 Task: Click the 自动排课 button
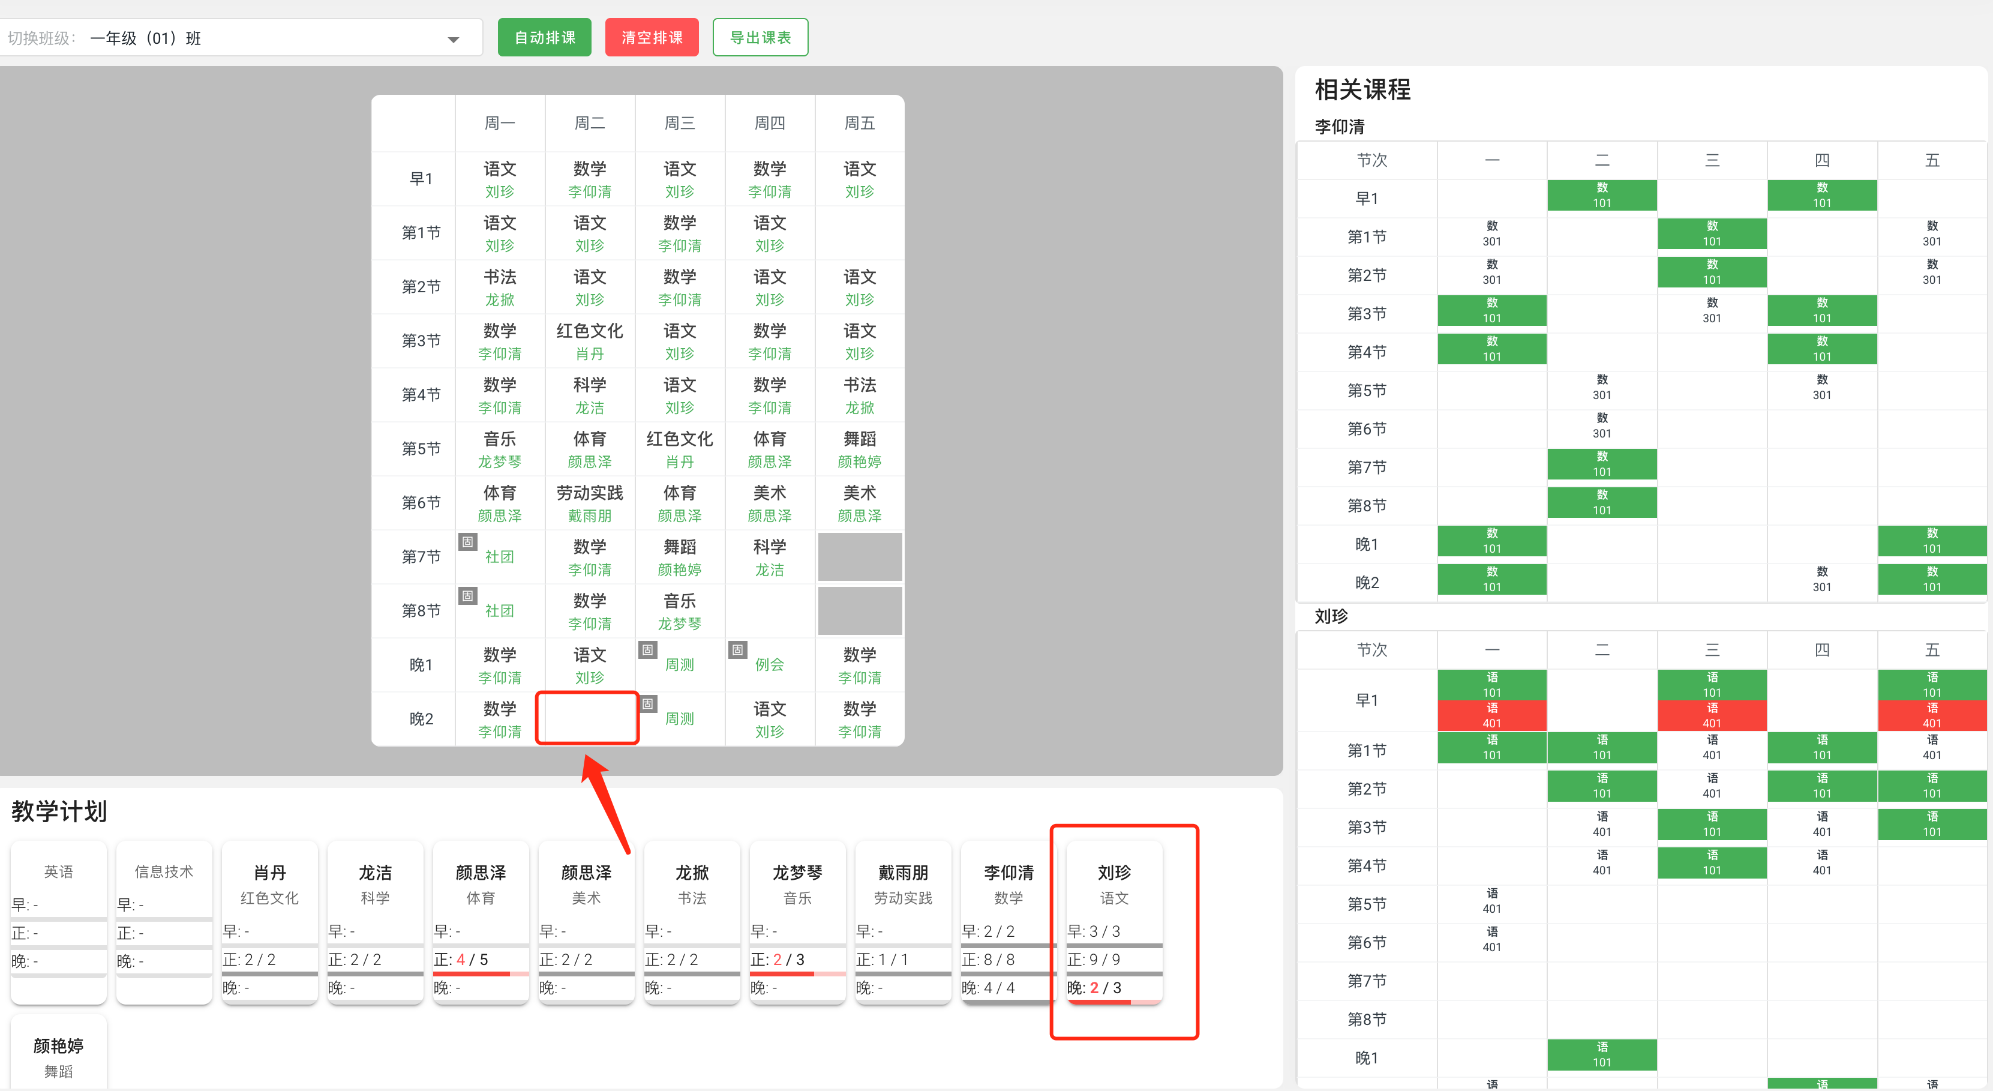(545, 37)
